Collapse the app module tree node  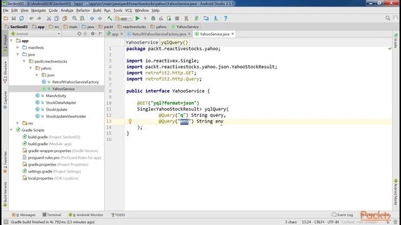(11, 41)
